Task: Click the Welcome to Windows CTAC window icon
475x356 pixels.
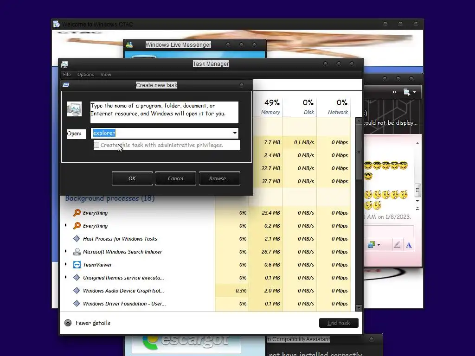Action: (x=56, y=24)
